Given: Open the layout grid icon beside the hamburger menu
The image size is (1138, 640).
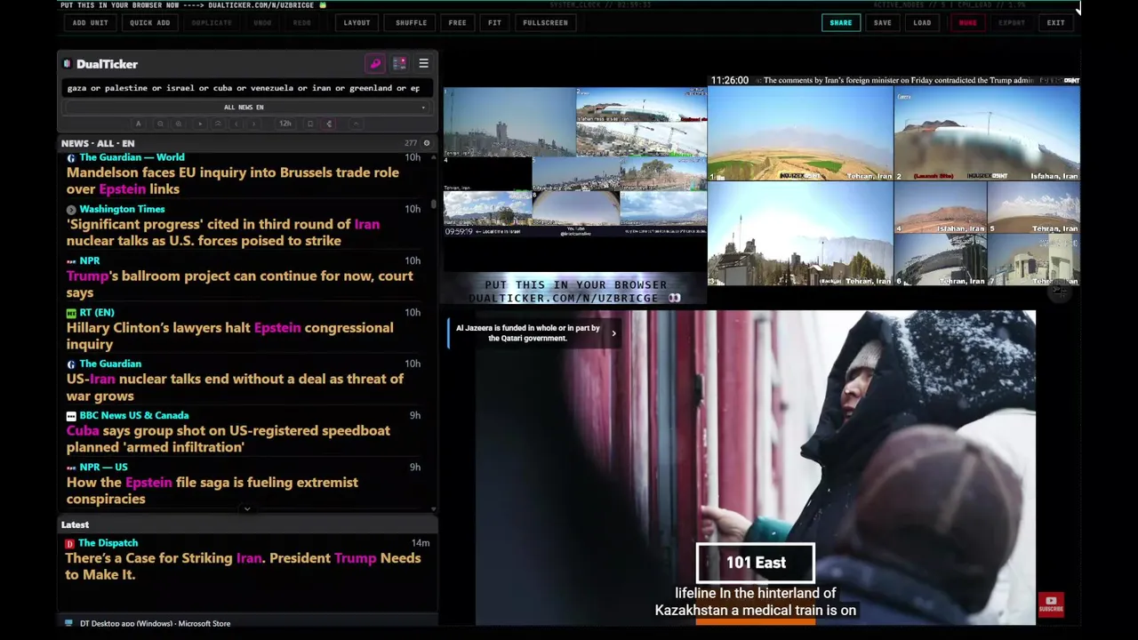Looking at the screenshot, I should tap(399, 64).
